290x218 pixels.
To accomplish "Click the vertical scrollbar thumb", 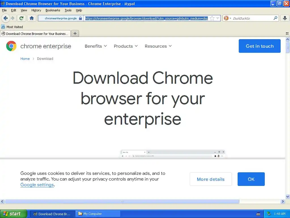I will (x=287, y=47).
